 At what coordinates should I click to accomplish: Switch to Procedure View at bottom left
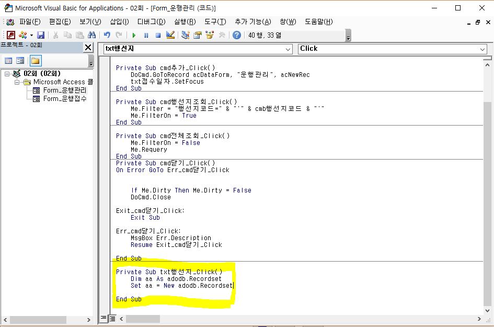click(104, 318)
